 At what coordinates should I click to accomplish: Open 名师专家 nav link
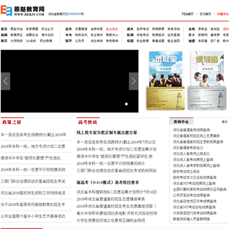tap(97, 29)
